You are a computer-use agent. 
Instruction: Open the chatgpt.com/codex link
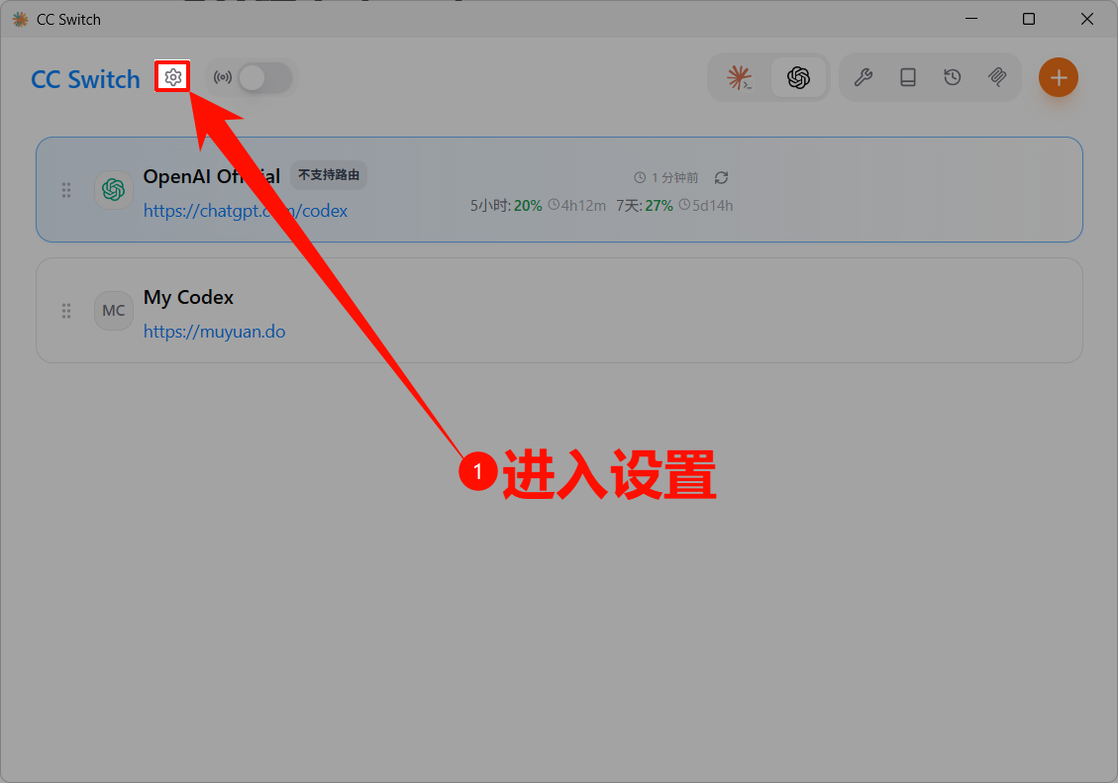[x=246, y=211]
